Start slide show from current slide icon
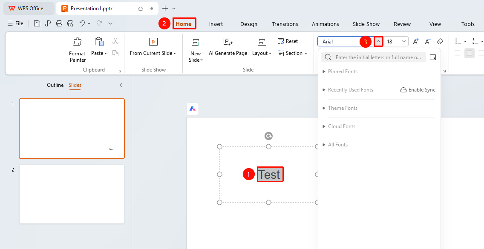 (153, 42)
